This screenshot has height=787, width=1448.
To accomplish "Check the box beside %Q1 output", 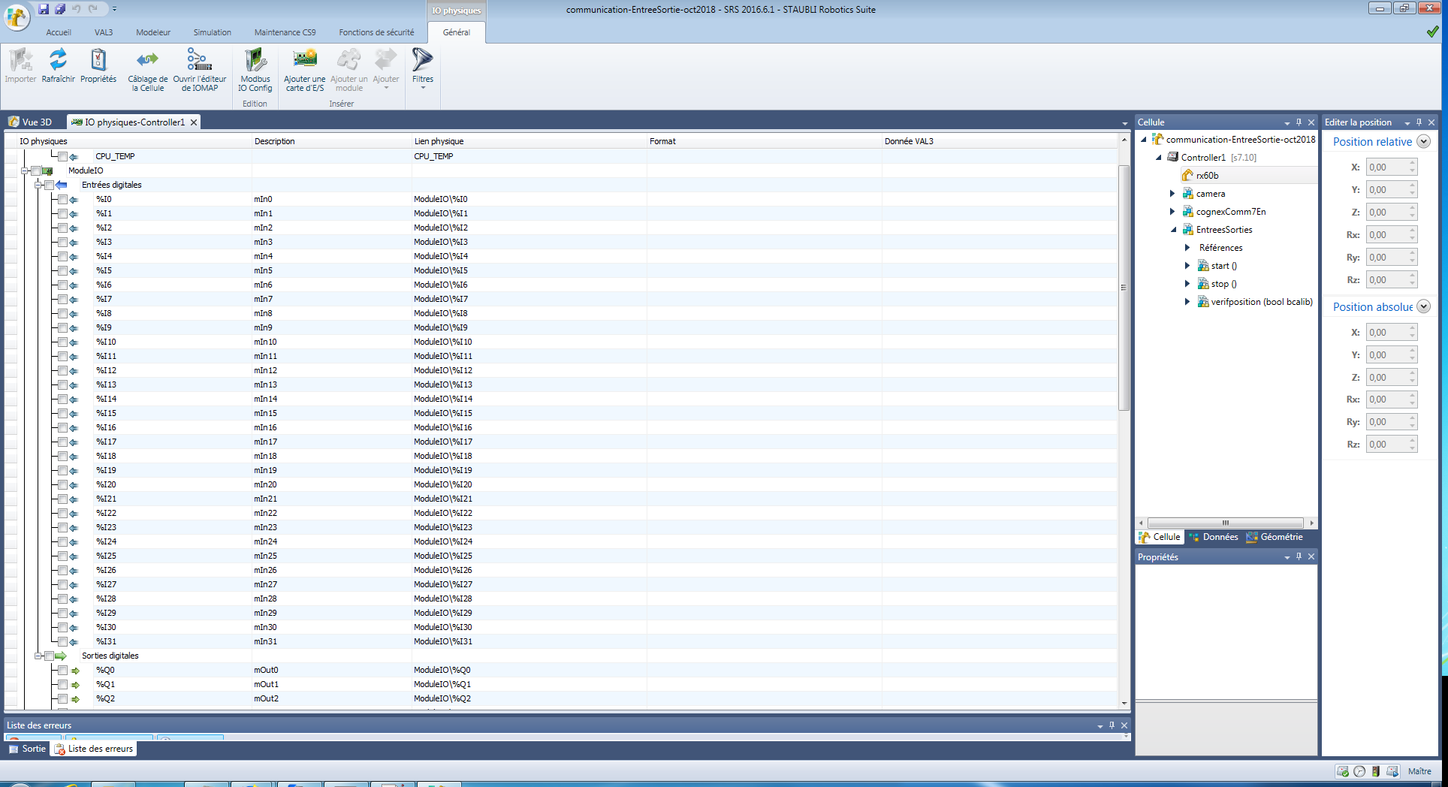I will [63, 685].
